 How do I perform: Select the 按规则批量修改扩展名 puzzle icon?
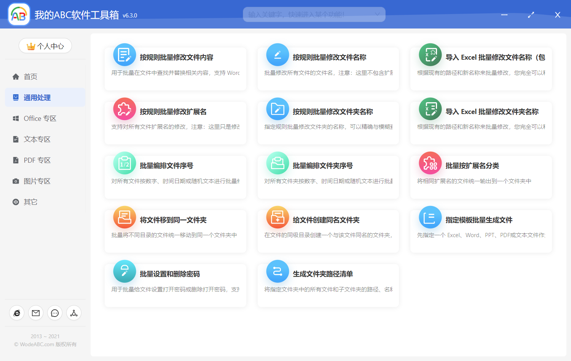pos(124,109)
